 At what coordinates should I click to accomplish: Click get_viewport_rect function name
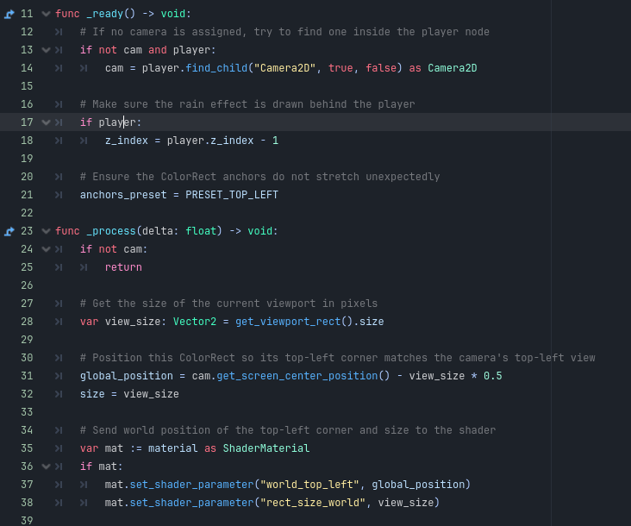[x=288, y=322]
